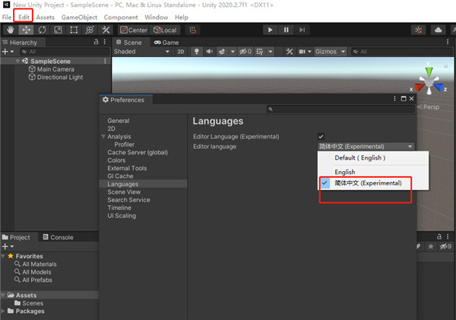Toggle 2D scene view mode

tap(181, 52)
